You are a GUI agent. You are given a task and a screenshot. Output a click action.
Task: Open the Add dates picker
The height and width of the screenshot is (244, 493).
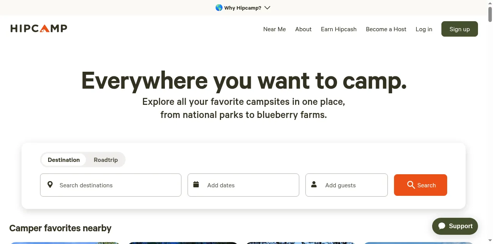point(243,185)
